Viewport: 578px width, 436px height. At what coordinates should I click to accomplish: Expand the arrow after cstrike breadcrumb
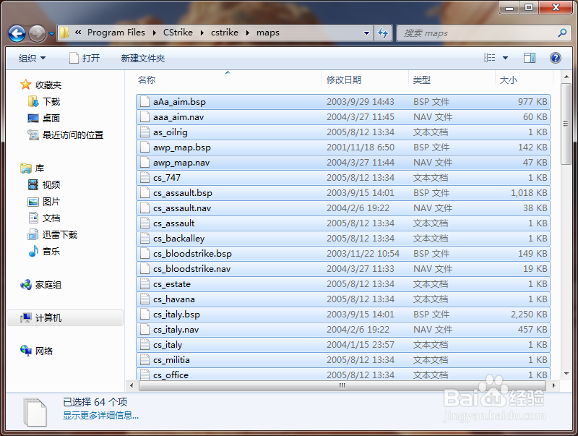tap(248, 33)
